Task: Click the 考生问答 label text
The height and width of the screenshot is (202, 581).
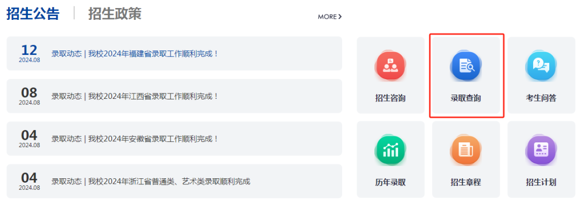Action: tap(541, 98)
